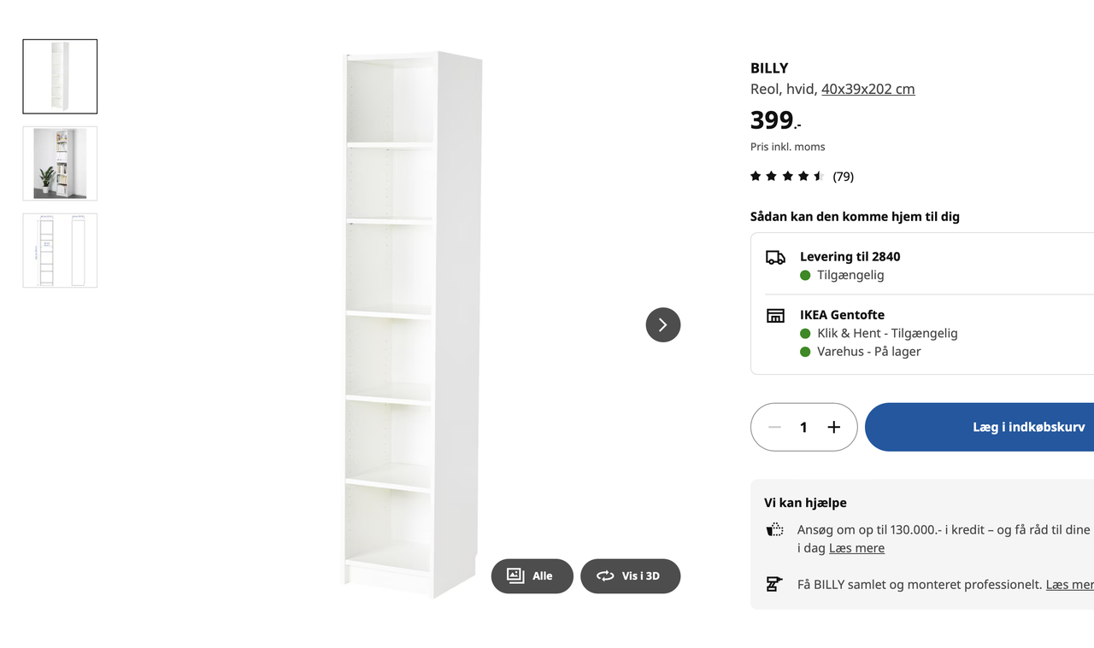Open the '(79)' reviews link
Screen dimensions: 1094x648
point(843,176)
